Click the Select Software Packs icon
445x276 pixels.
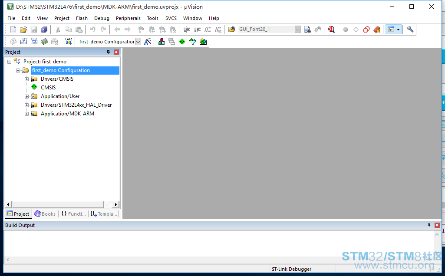pos(193,41)
